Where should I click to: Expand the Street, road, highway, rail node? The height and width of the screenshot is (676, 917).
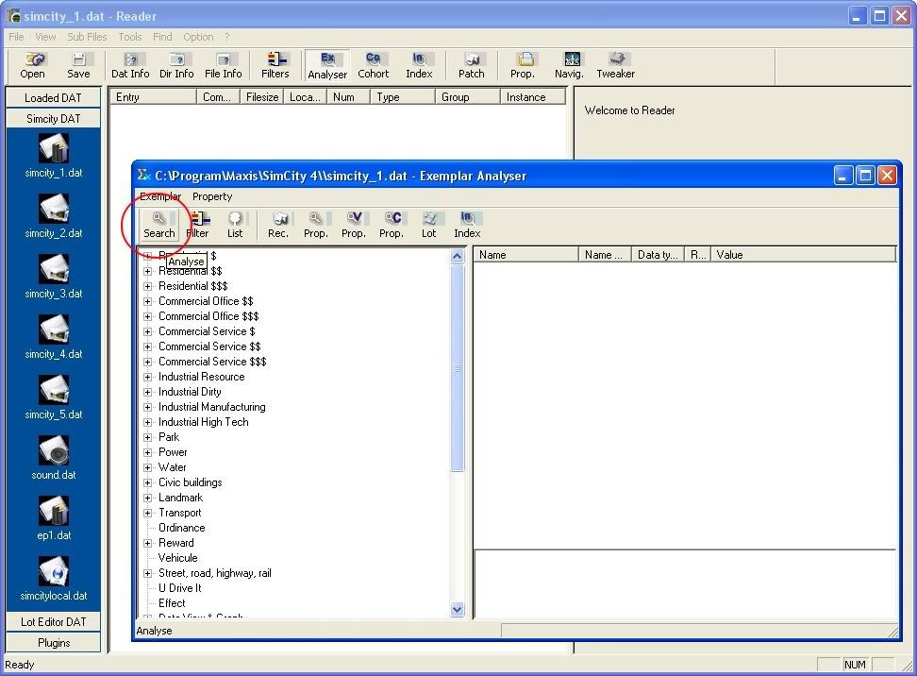point(147,573)
